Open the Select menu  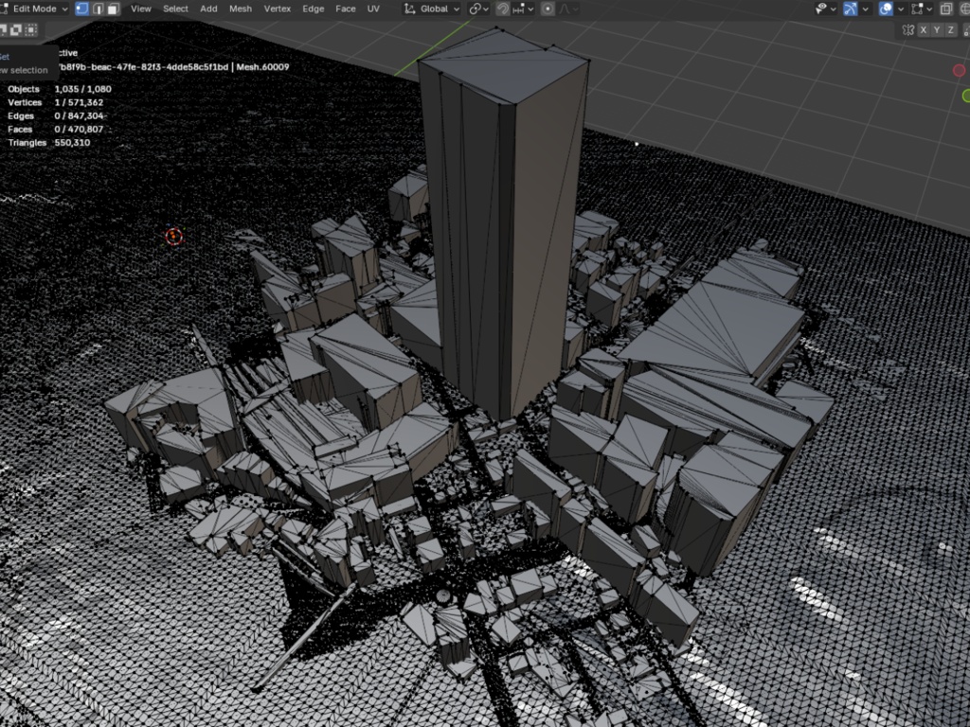click(175, 9)
